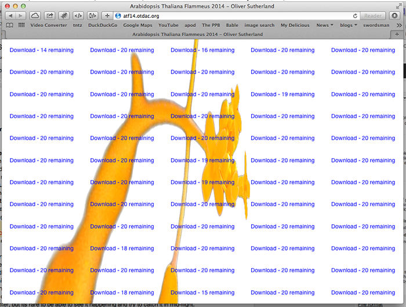Click the plus Add Bookmark button

click(x=107, y=16)
